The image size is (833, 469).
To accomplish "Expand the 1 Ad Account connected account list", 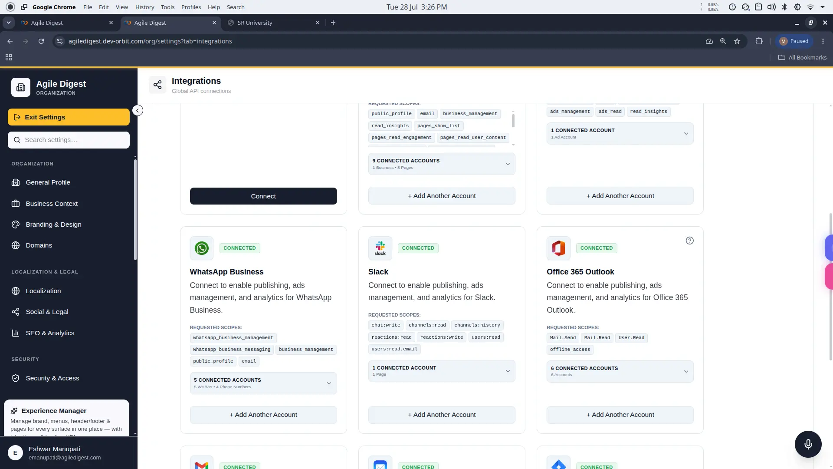I will 620,133.
